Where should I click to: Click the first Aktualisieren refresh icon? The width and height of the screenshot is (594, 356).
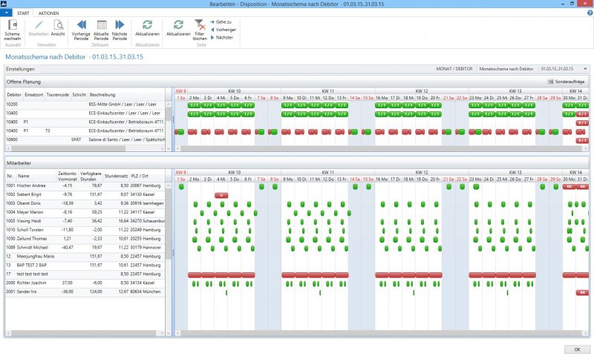147,25
